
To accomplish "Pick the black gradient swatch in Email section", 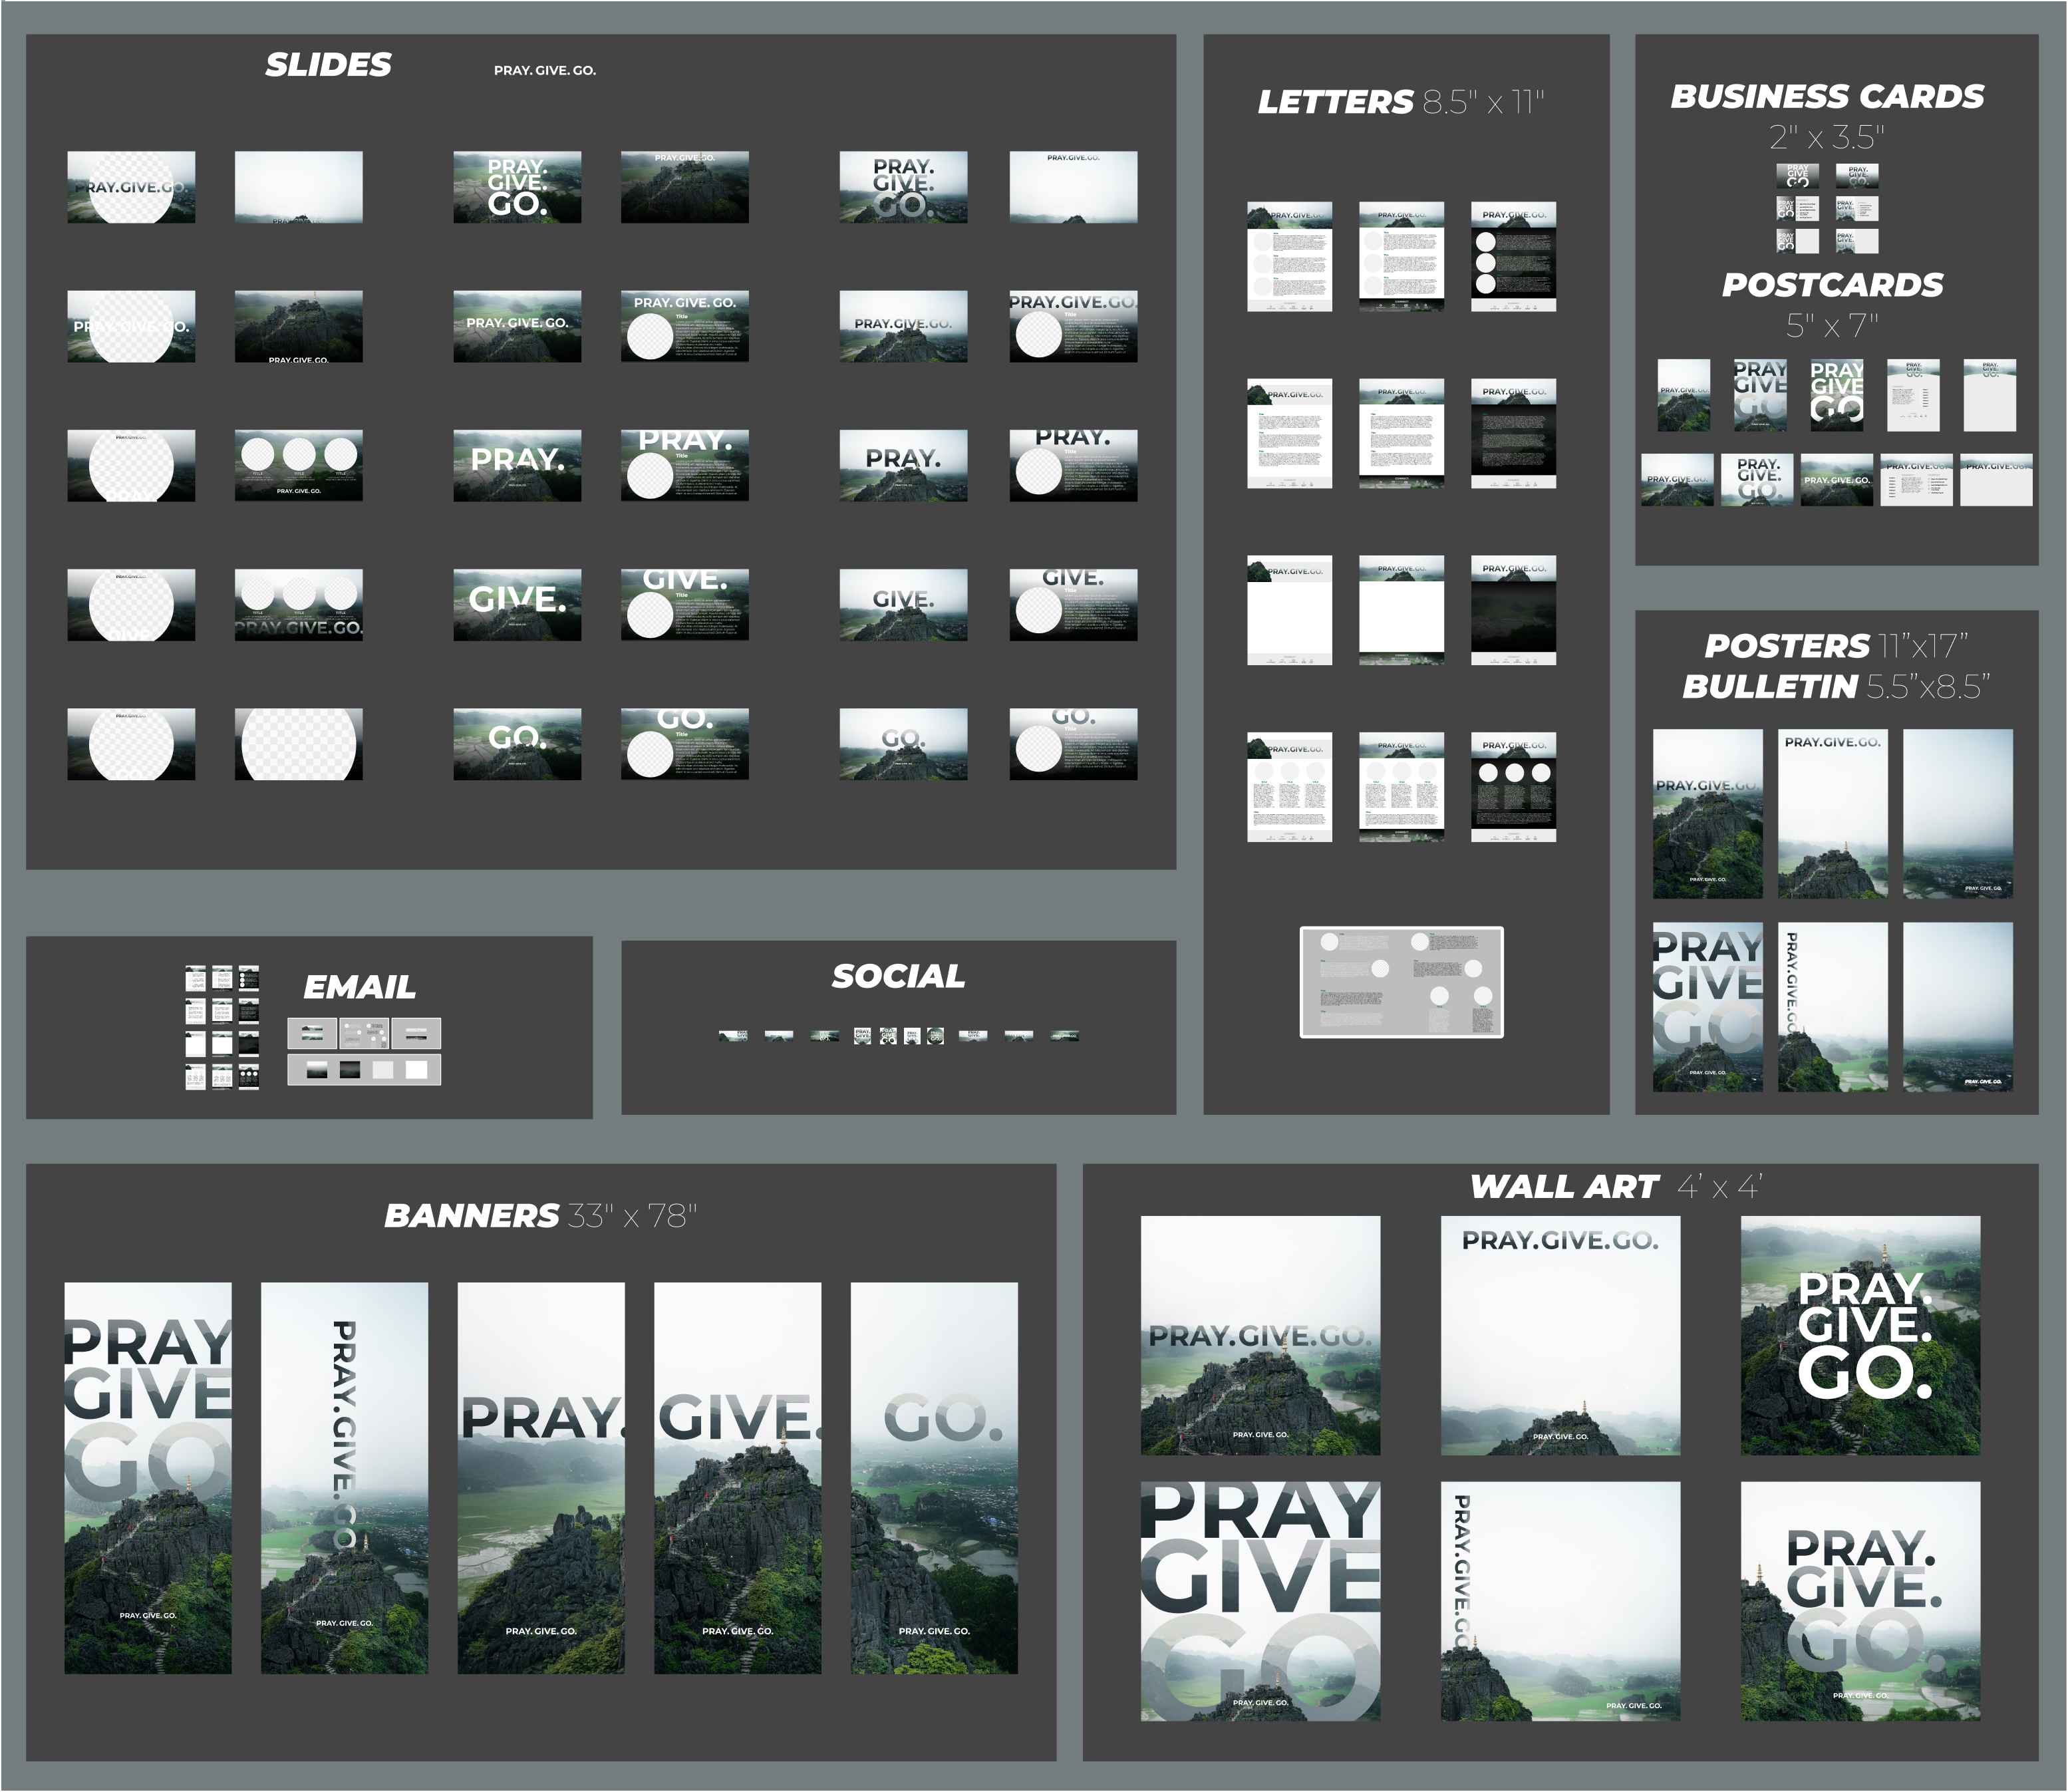I will 350,1070.
